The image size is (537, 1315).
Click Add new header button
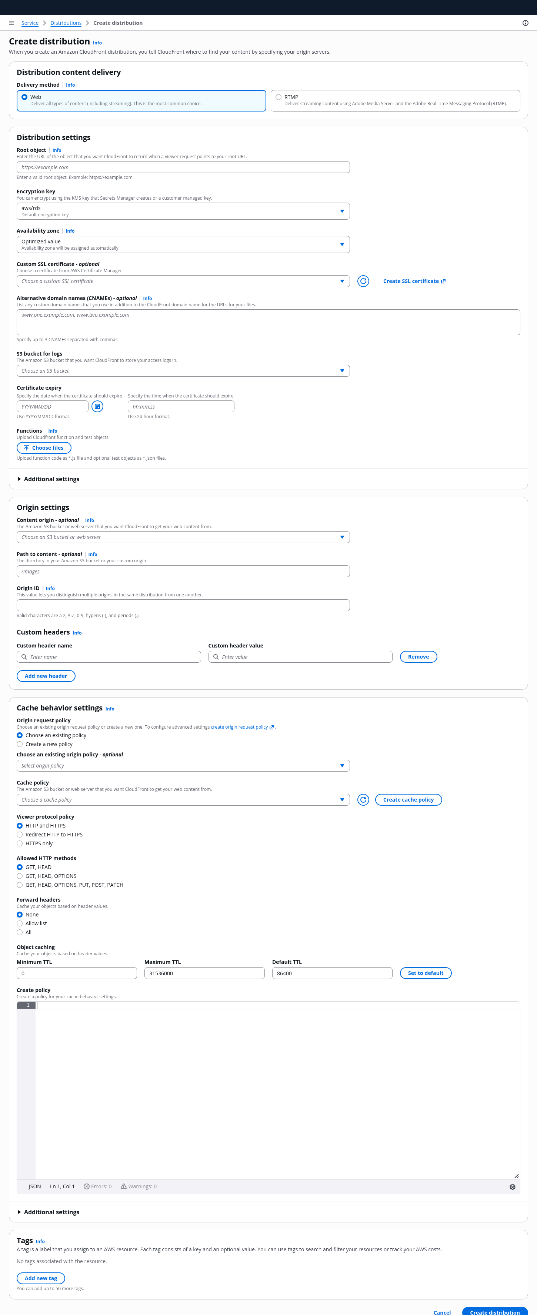(46, 676)
